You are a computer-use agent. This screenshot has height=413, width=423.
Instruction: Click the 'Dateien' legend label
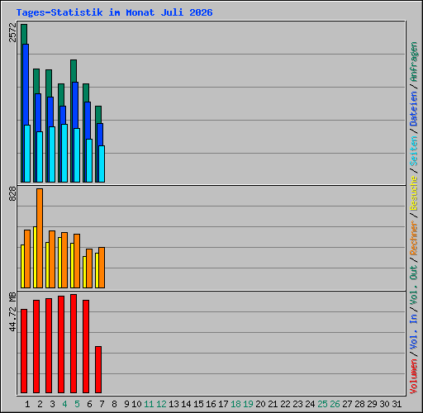coord(414,109)
